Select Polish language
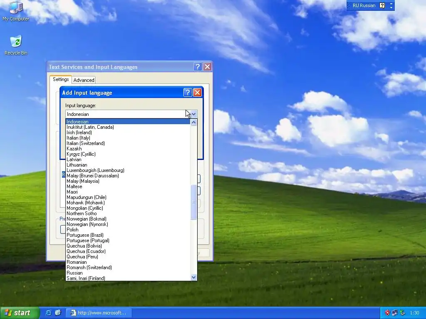This screenshot has width=426, height=319. tap(128, 230)
